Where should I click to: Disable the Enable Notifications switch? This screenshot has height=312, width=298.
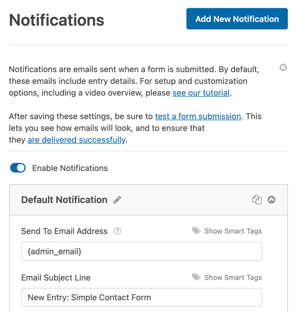coord(18,168)
